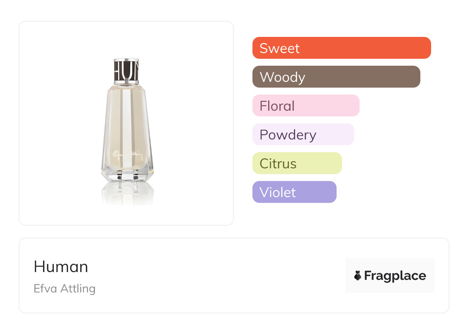Click the purple Violet accord bar
The image size is (468, 332).
[x=294, y=192]
